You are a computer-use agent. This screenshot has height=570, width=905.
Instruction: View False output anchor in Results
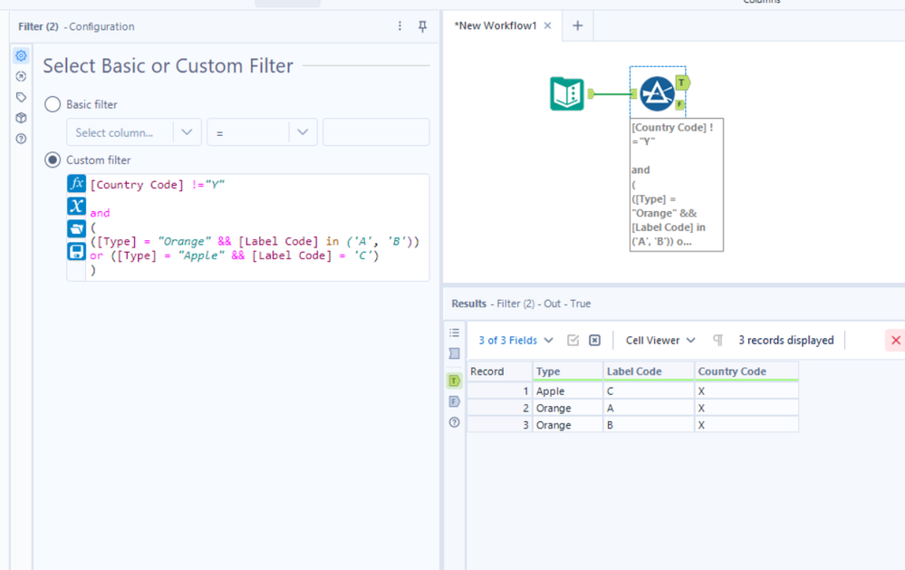454,401
